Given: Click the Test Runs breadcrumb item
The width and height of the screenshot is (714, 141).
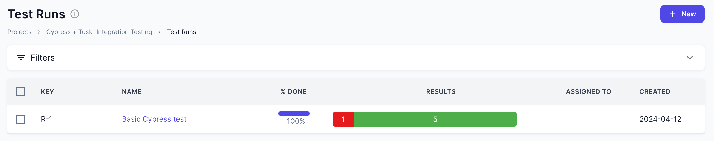Looking at the screenshot, I should pyautogui.click(x=182, y=32).
